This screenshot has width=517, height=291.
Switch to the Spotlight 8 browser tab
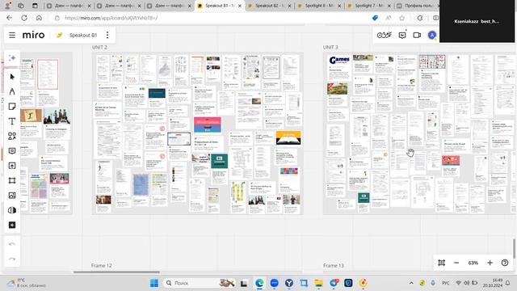click(x=320, y=6)
